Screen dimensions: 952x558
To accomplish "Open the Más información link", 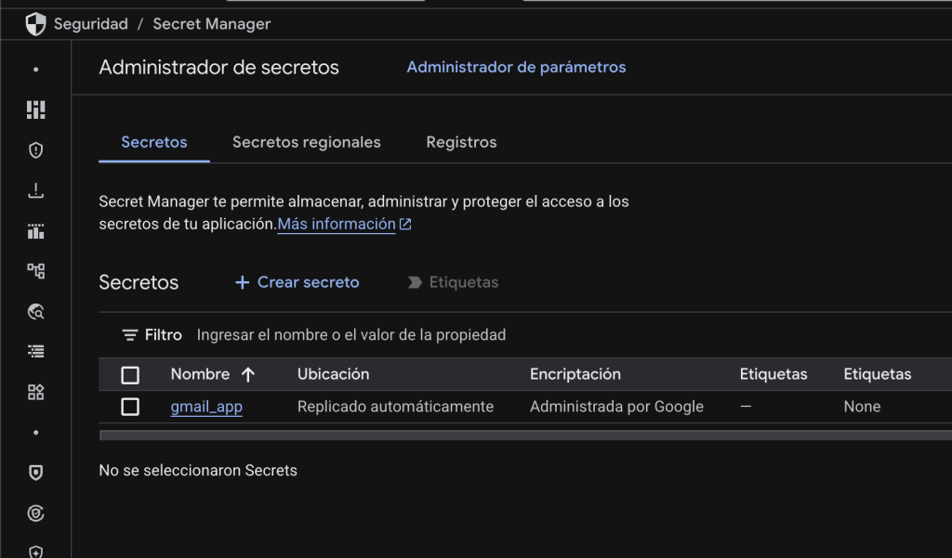I will click(x=337, y=225).
